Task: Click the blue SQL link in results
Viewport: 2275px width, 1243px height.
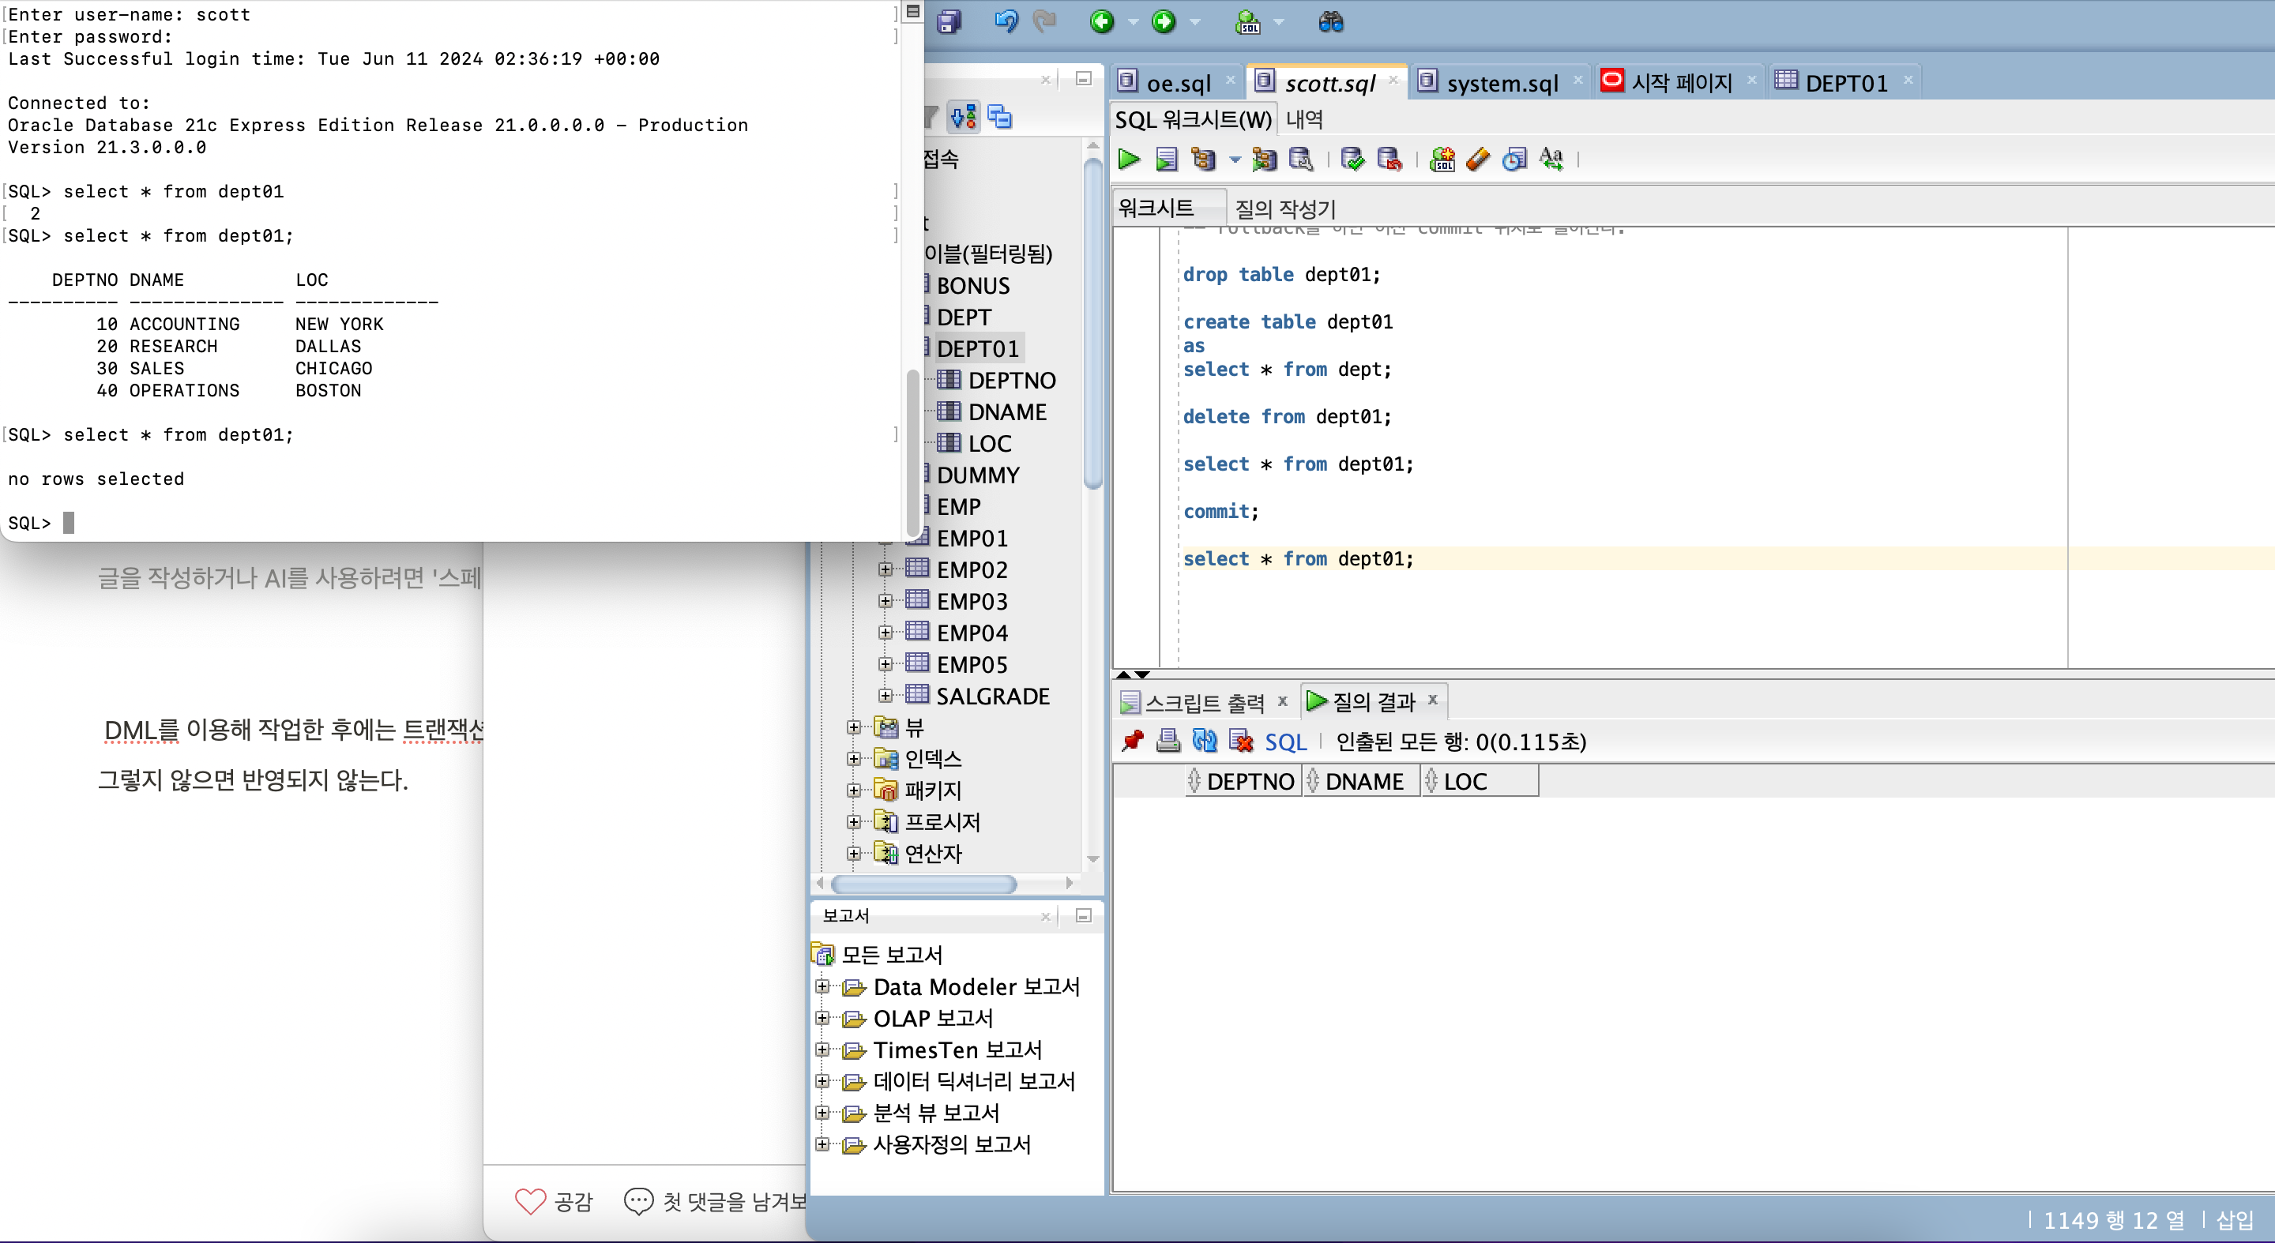Action: [x=1285, y=742]
